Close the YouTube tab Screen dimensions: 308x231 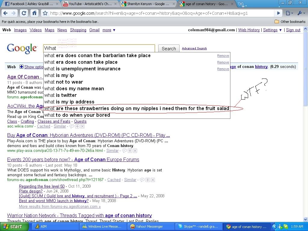point(115,4)
